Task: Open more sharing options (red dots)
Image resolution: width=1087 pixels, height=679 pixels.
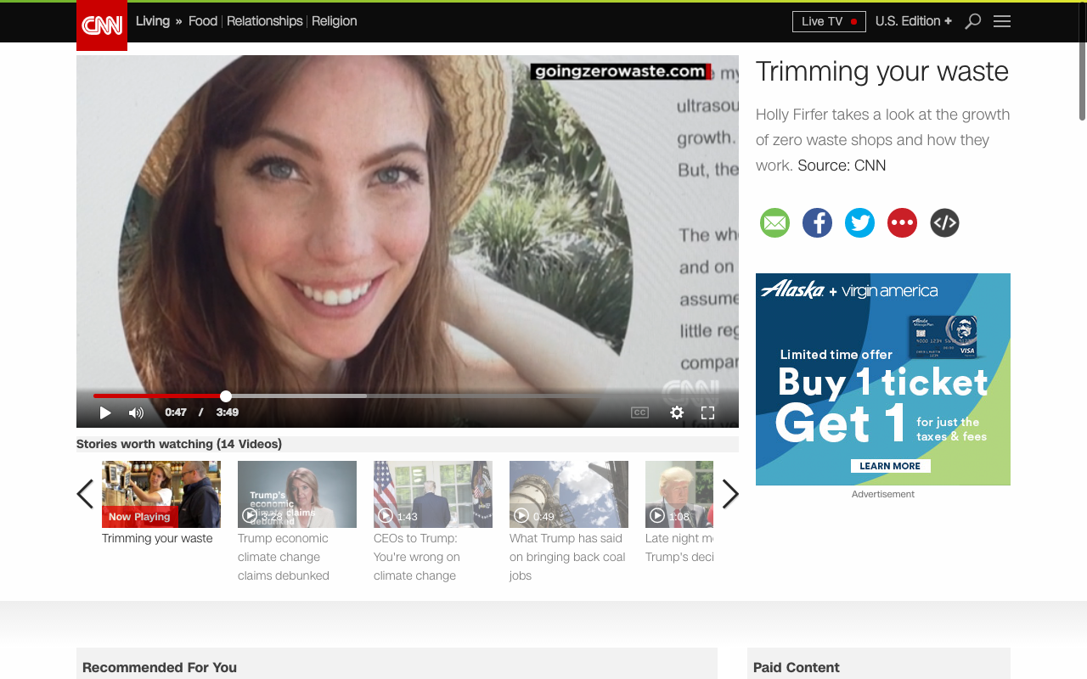Action: tap(902, 222)
